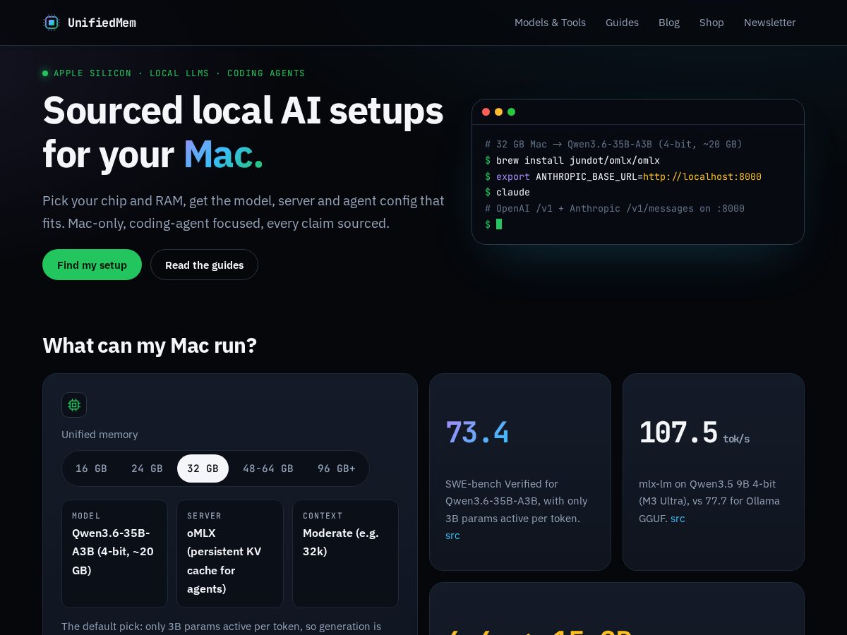Select the 16 GB memory option
Image resolution: width=847 pixels, height=635 pixels.
click(x=91, y=468)
